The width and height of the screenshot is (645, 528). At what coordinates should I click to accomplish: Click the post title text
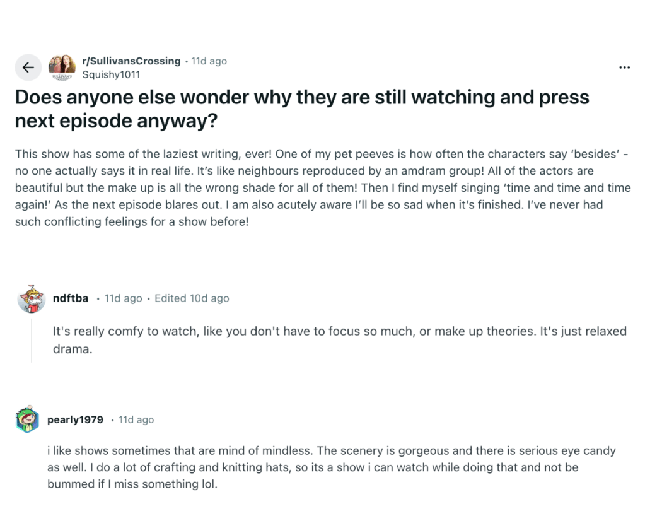point(301,109)
